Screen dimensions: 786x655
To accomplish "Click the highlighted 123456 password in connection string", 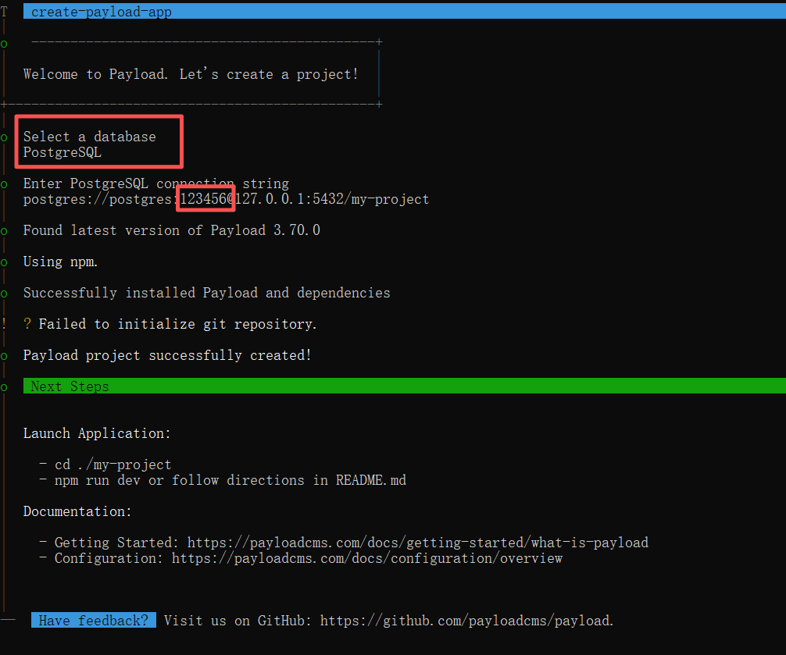I will point(203,199).
